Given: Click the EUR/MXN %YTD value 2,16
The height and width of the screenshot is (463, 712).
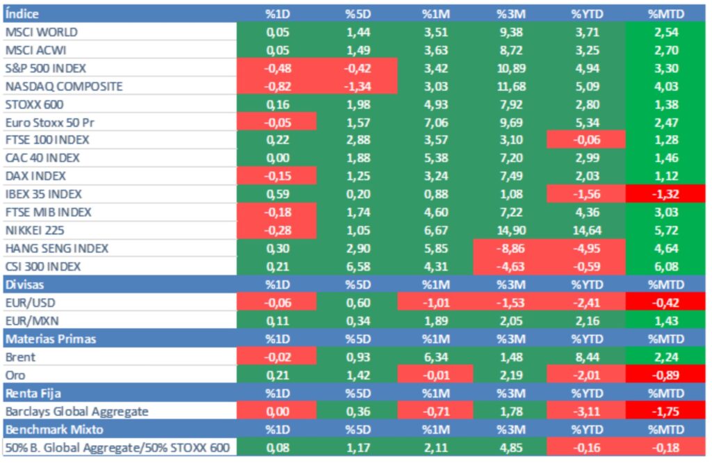Looking at the screenshot, I should [586, 320].
